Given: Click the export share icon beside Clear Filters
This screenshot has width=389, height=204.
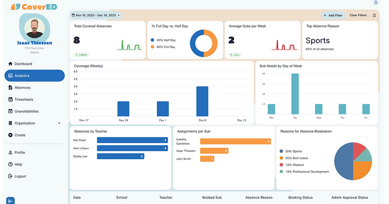Looking at the screenshot, I should [x=374, y=15].
